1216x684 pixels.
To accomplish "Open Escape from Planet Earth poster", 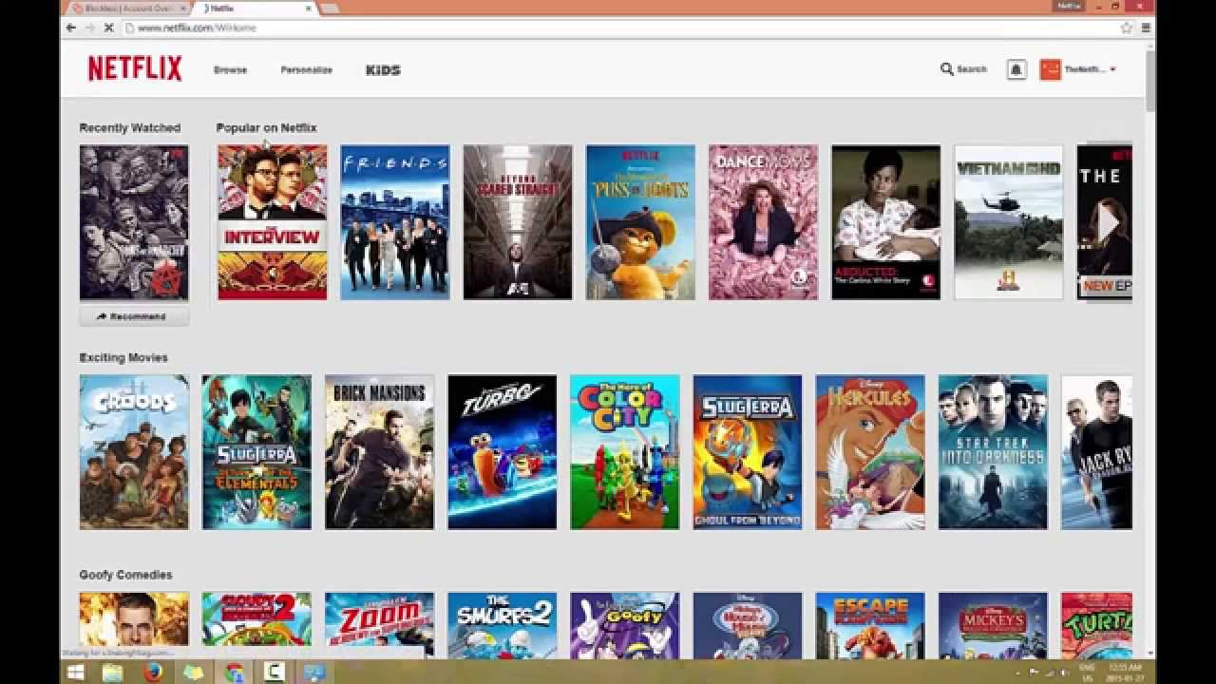I will coord(870,625).
